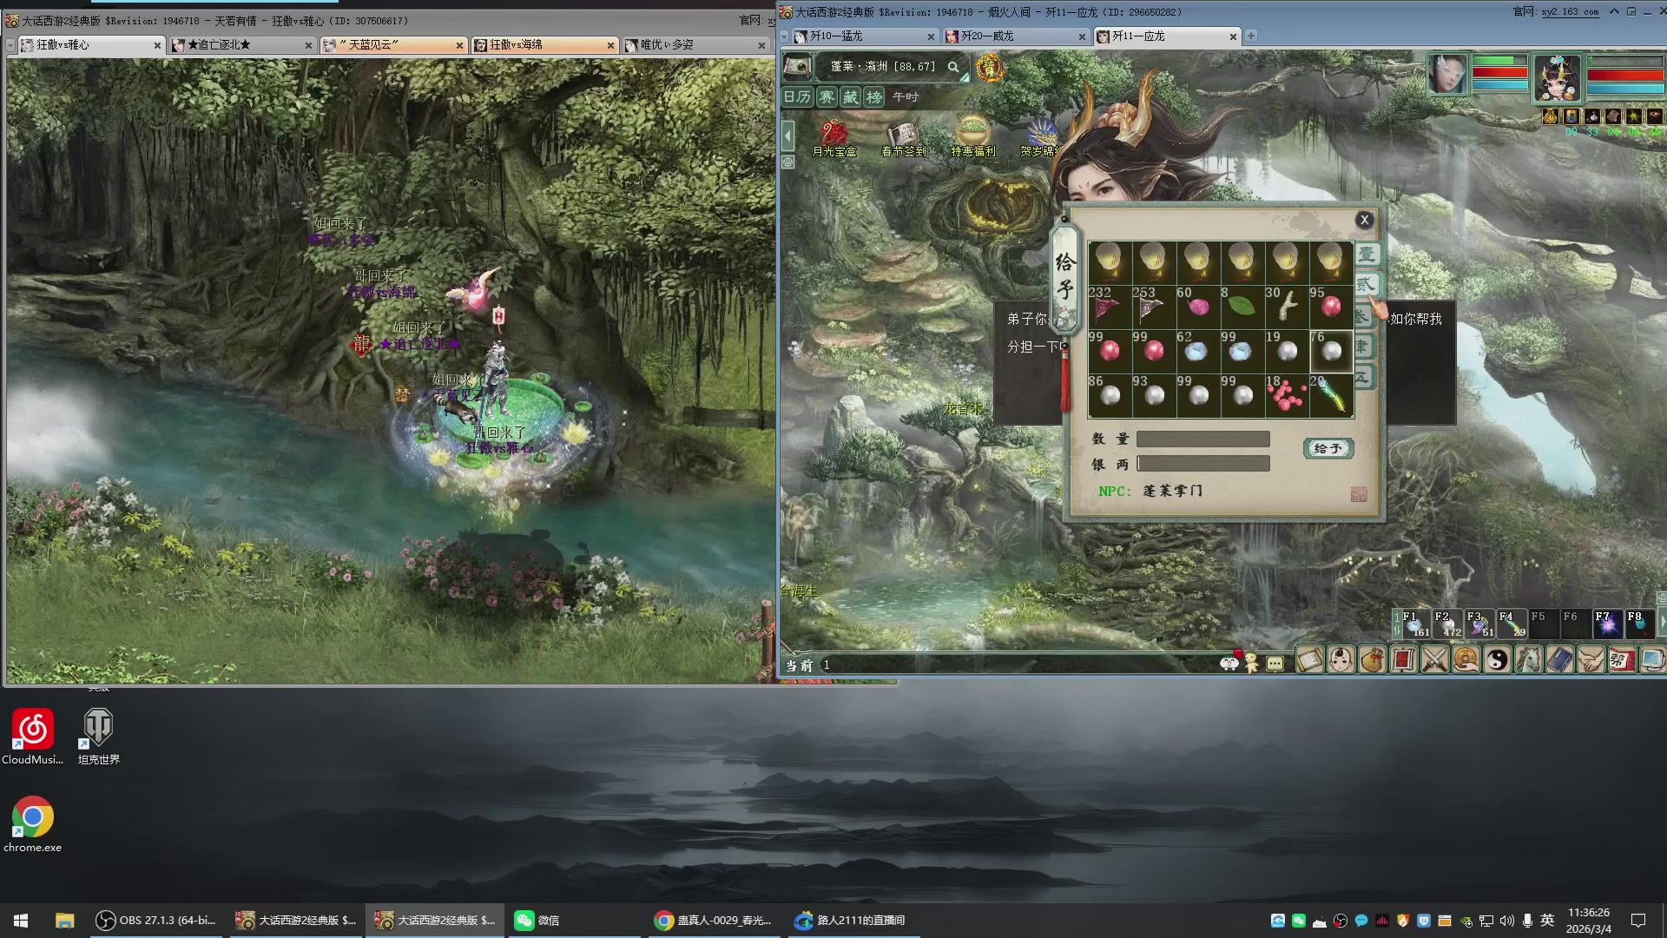Open the 日历 calendar button
Image resolution: width=1667 pixels, height=938 pixels.
(x=797, y=97)
